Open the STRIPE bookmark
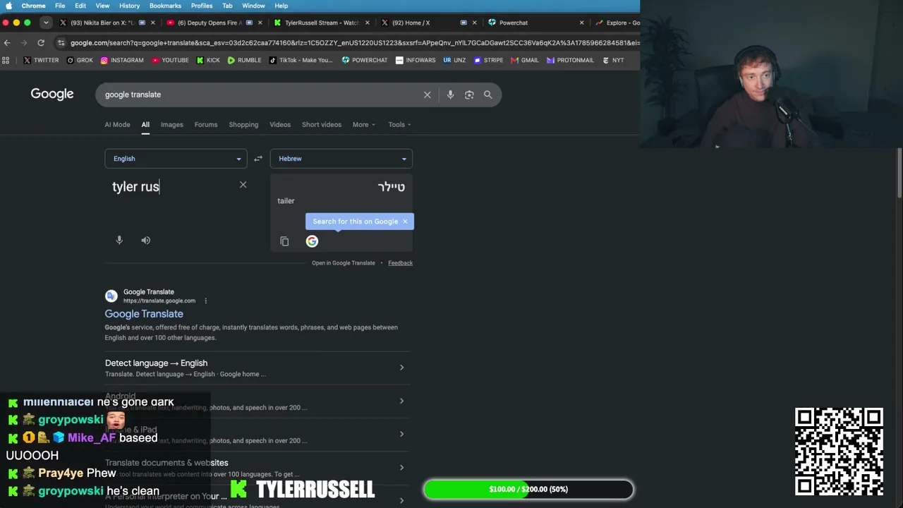This screenshot has height=508, width=903. click(x=488, y=61)
